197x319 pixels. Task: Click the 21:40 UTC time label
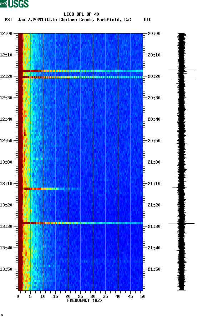pyautogui.click(x=154, y=248)
